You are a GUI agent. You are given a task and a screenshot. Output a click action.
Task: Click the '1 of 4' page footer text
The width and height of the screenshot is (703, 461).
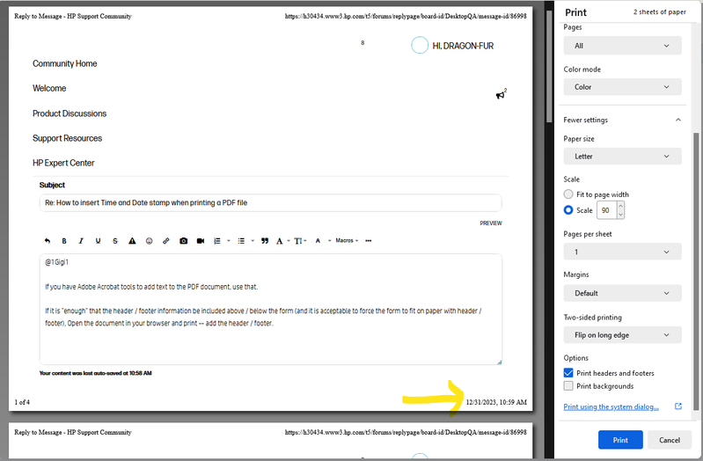point(22,402)
